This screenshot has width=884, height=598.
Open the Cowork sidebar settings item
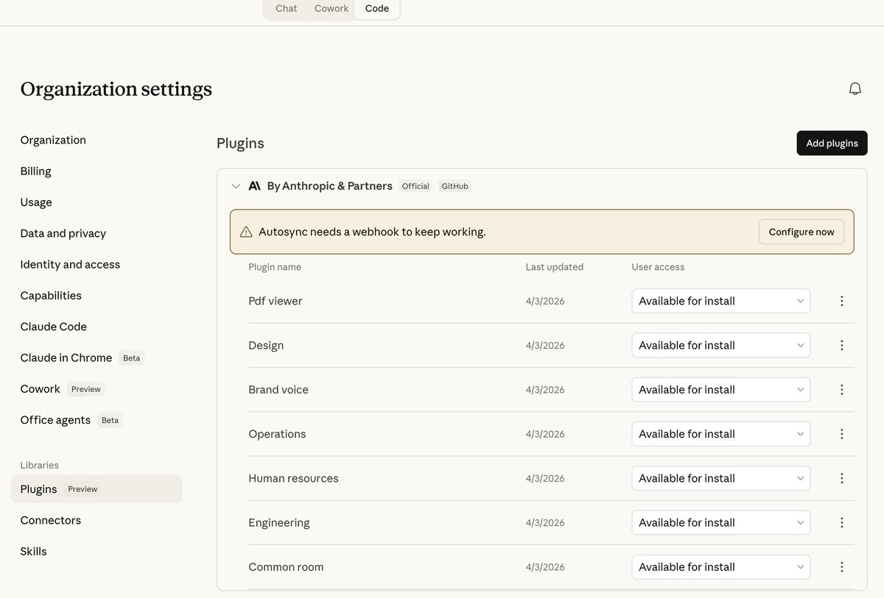(x=40, y=389)
